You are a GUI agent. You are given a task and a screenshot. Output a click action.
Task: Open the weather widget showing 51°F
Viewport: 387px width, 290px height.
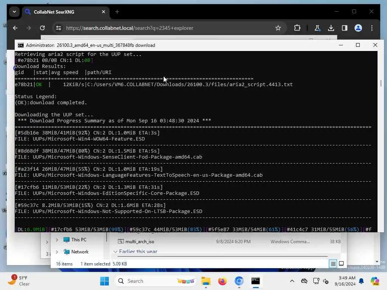(19, 281)
